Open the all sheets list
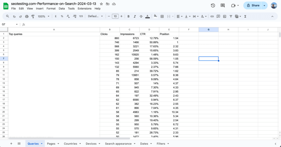281x147 pixels. coord(19,144)
